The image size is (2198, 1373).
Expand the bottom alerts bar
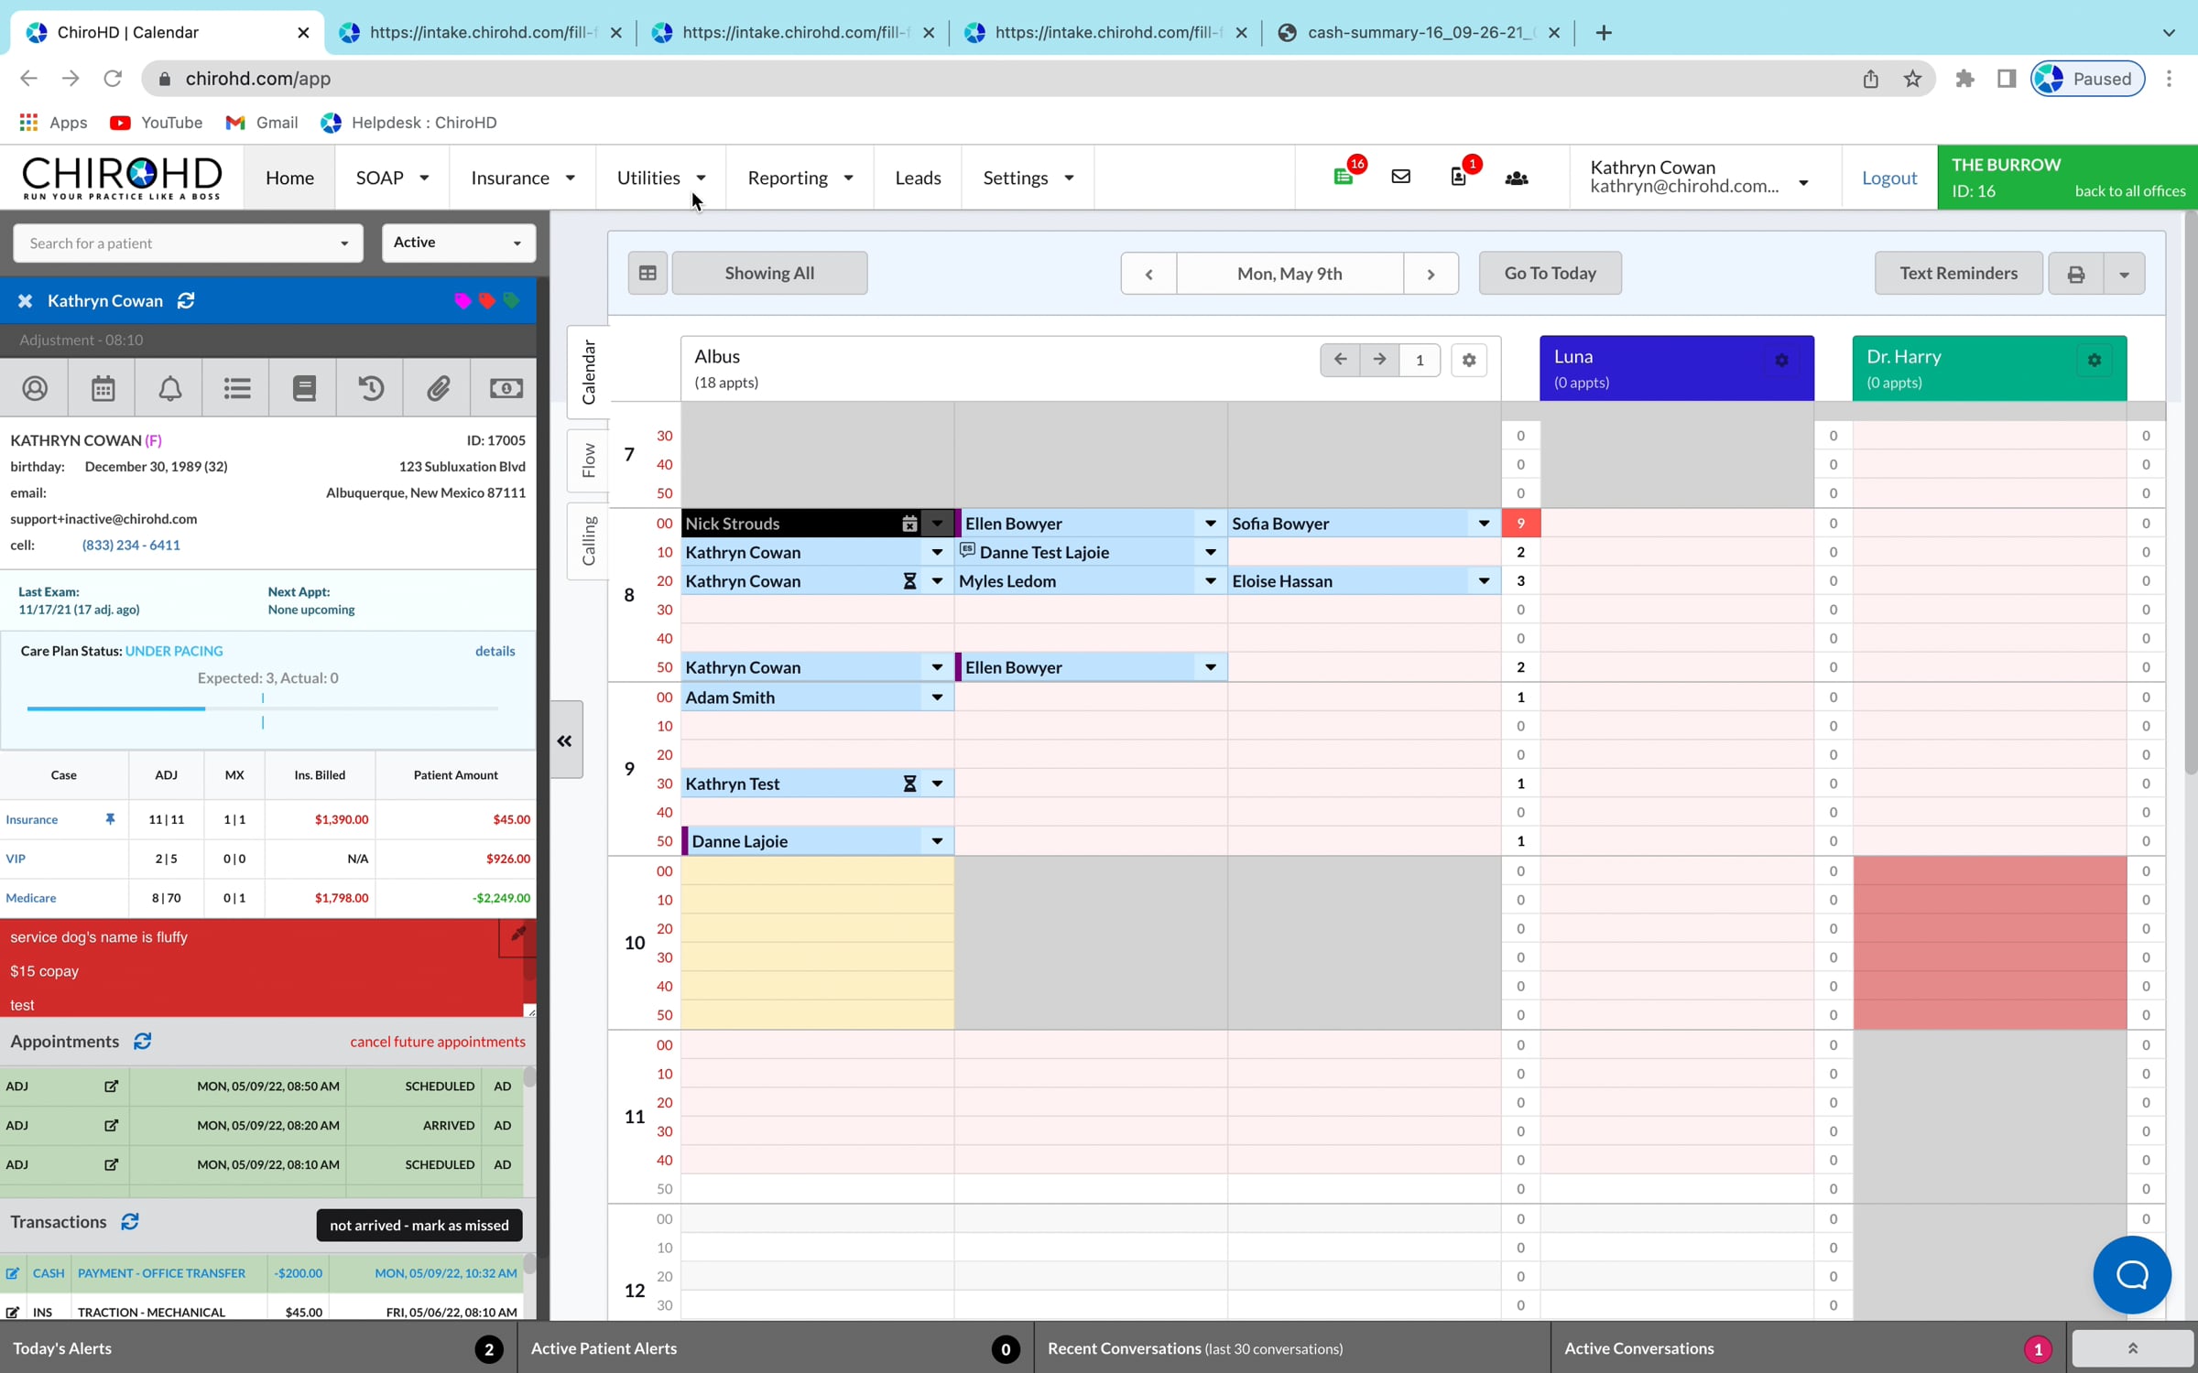(x=2132, y=1348)
